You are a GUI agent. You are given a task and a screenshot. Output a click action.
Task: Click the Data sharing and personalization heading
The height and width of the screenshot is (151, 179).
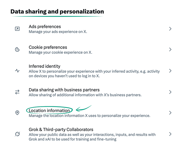57,12
